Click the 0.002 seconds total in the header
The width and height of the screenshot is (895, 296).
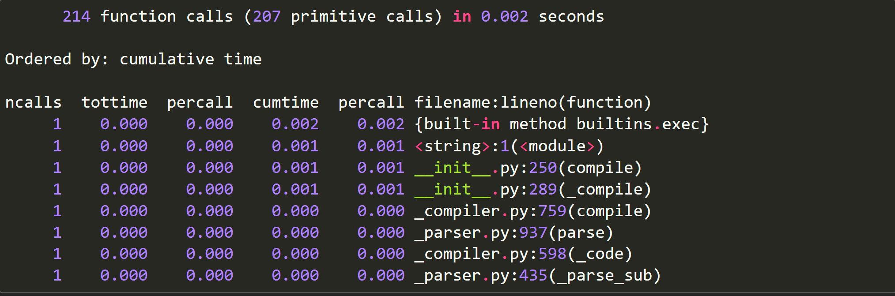[x=504, y=17]
